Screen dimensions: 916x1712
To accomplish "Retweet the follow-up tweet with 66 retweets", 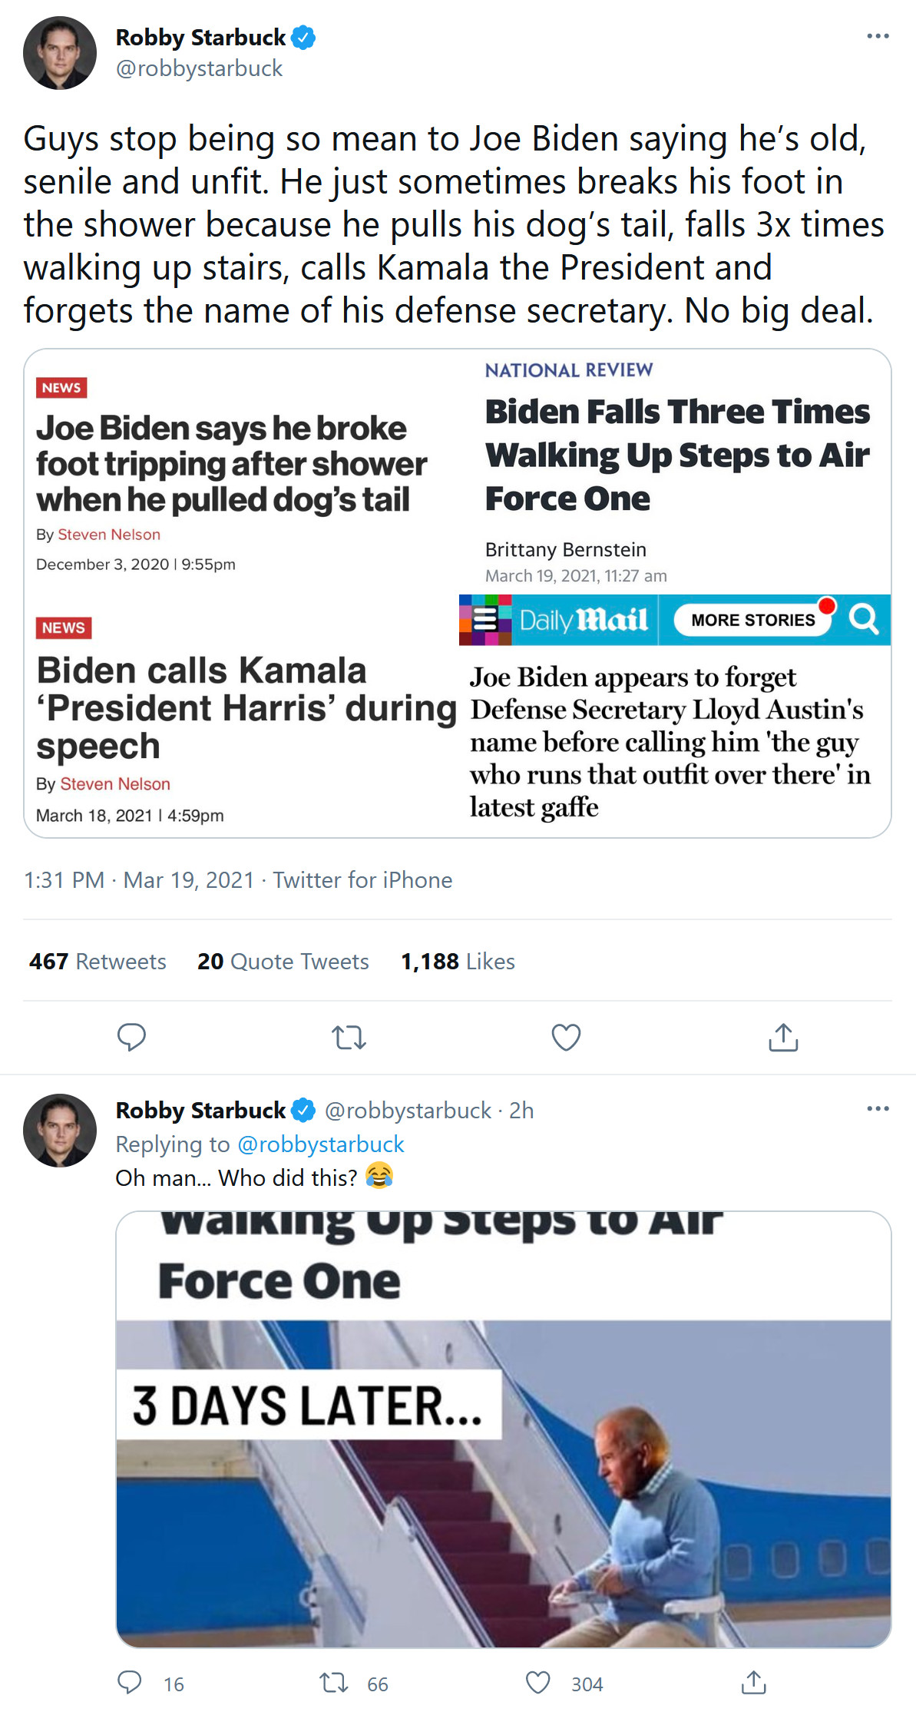I will [x=334, y=1684].
